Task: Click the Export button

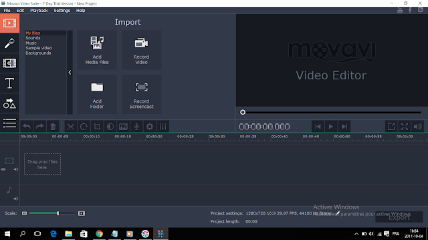Action: 399,217
